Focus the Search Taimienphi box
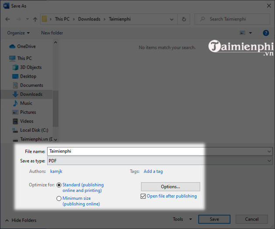 click(x=232, y=19)
